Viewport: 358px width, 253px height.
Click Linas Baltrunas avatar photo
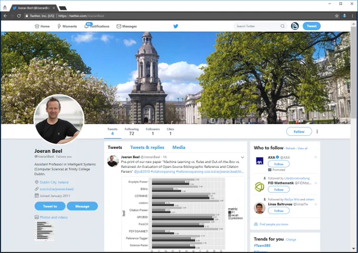point(260,208)
